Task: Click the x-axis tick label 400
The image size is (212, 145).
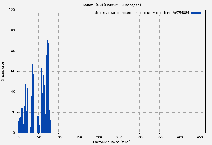Action: (x=180, y=137)
